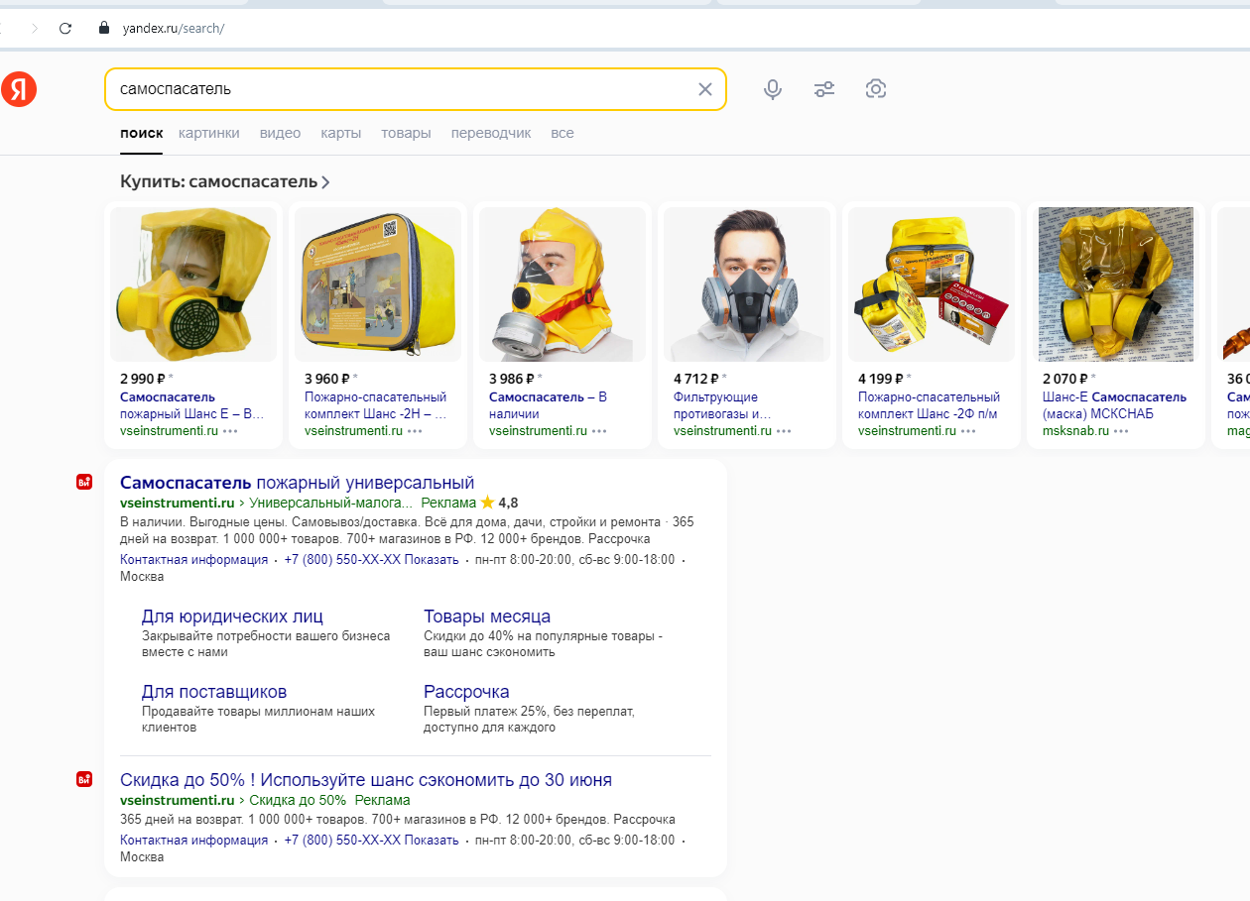Reload the page with the refresh icon
The width and height of the screenshot is (1250, 901).
click(65, 28)
